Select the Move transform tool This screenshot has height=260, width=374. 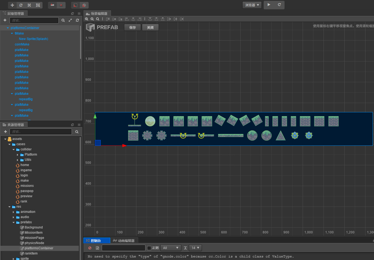coord(12,5)
